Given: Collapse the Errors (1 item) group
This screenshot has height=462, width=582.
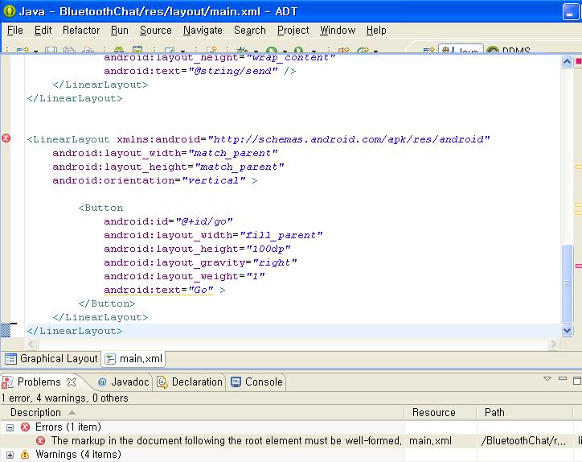Looking at the screenshot, I should pos(10,427).
